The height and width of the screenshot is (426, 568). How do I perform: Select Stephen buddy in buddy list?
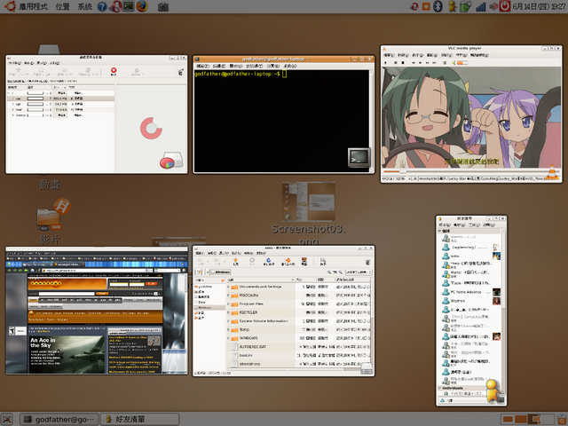coord(470,301)
